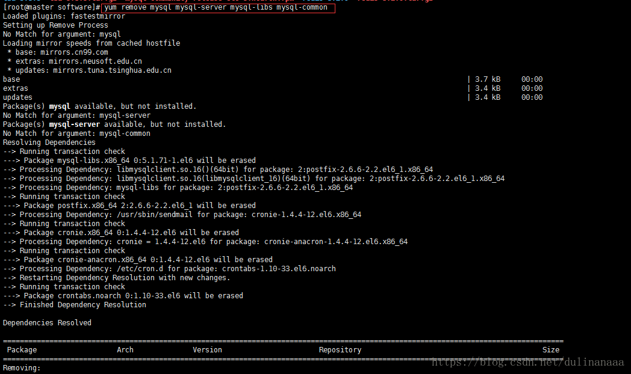Click 'Package cronie.x86_64 0:1.4.4-12.el6 will be erased'
This screenshot has width=631, height=374.
point(121,233)
